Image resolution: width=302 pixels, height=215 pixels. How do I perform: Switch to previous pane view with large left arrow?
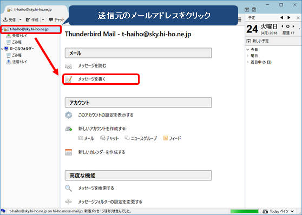tap(282, 17)
